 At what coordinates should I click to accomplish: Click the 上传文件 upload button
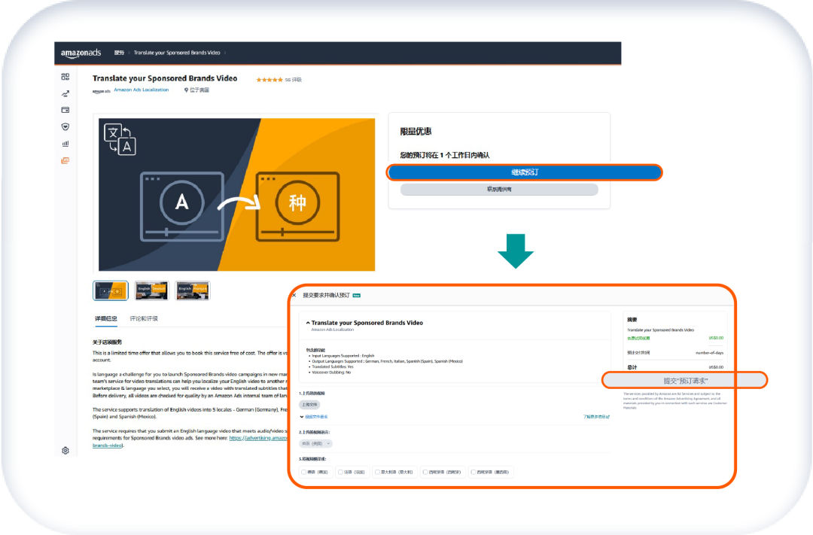[309, 405]
